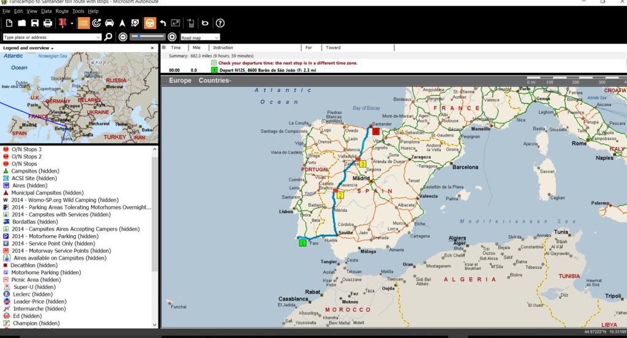Screen dimensions: 627x338
Task: Close the Legend and overview pane
Action: (152, 48)
